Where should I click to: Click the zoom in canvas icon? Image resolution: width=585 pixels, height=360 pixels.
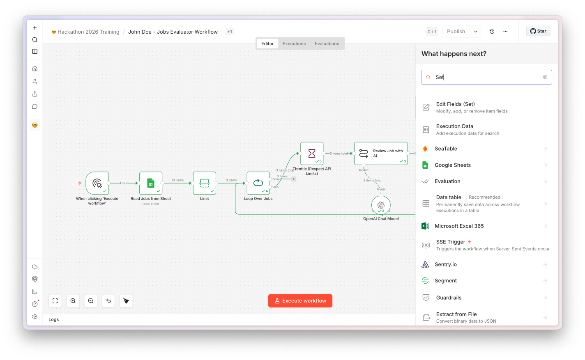click(73, 301)
